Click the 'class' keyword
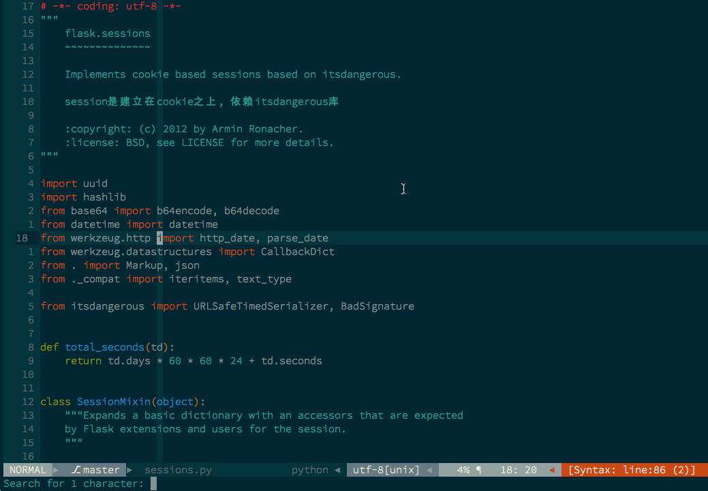The image size is (708, 491). [x=56, y=402]
